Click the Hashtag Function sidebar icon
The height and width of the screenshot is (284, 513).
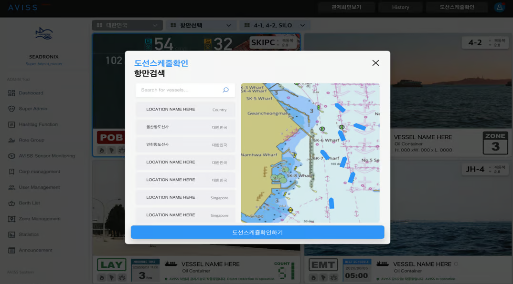[x=12, y=124]
